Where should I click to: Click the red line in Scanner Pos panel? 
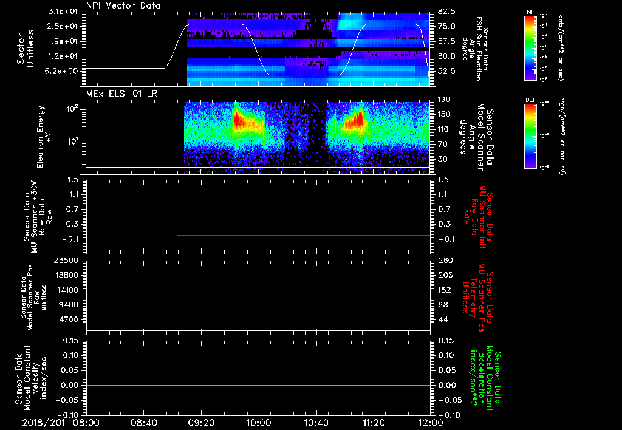coord(304,309)
